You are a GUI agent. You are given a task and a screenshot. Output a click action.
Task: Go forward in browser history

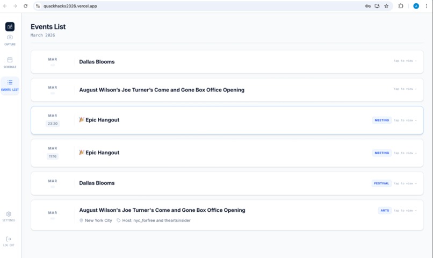tap(15, 6)
